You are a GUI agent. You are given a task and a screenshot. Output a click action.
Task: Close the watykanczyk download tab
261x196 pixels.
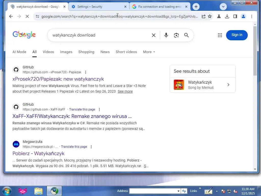[64, 7]
